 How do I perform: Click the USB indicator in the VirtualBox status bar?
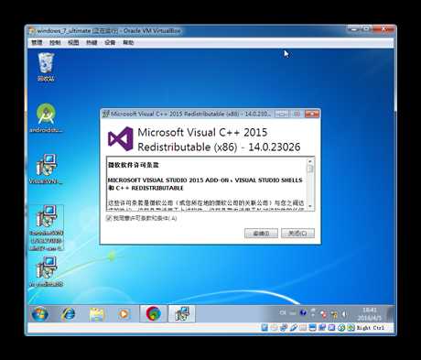click(293, 328)
